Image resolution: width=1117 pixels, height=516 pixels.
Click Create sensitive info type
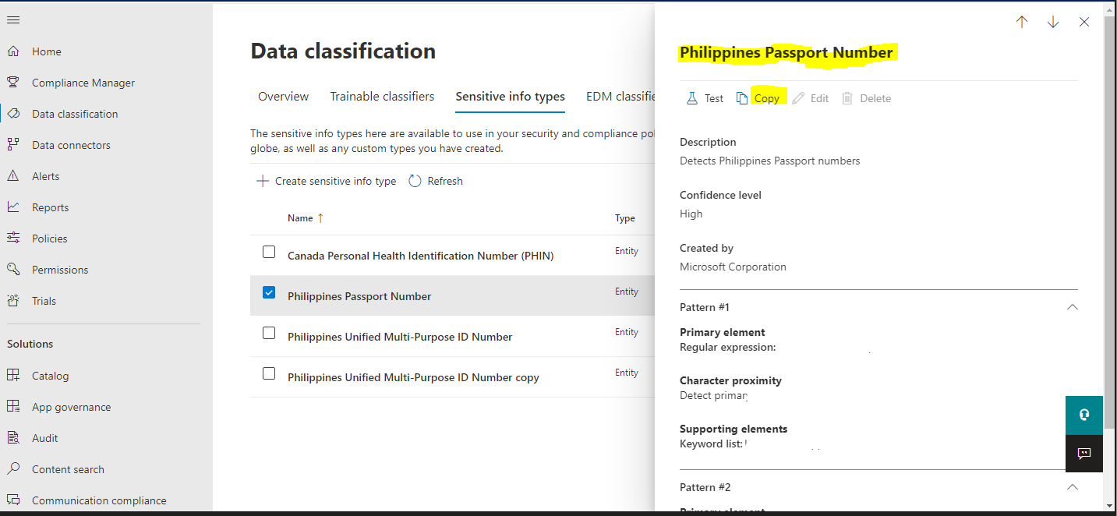[326, 180]
